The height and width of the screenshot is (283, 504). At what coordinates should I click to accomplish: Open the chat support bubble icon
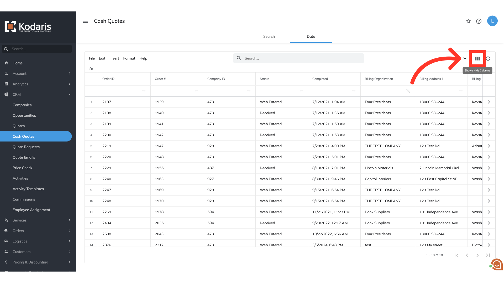(497, 265)
